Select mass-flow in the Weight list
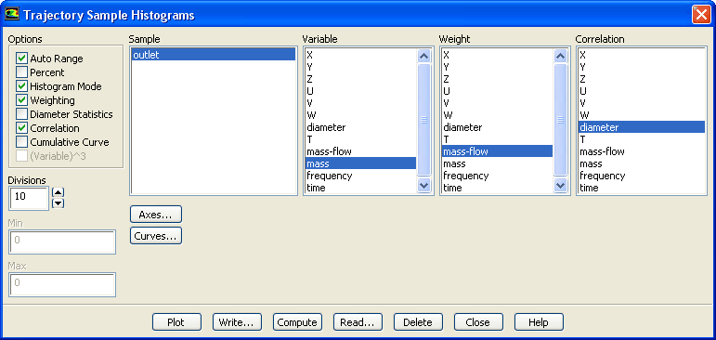The image size is (716, 340). tap(497, 151)
